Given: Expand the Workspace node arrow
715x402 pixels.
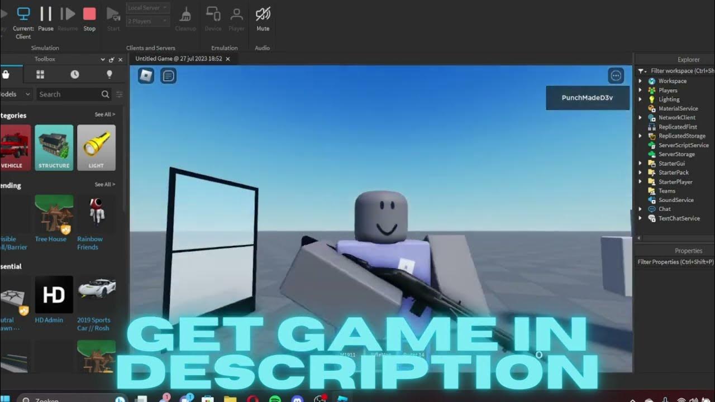Looking at the screenshot, I should pyautogui.click(x=640, y=81).
